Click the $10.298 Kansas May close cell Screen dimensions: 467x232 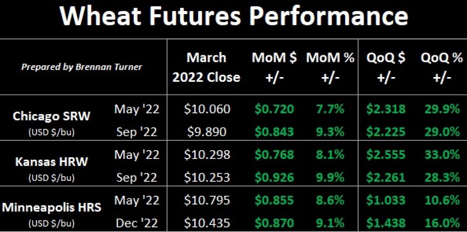point(207,155)
